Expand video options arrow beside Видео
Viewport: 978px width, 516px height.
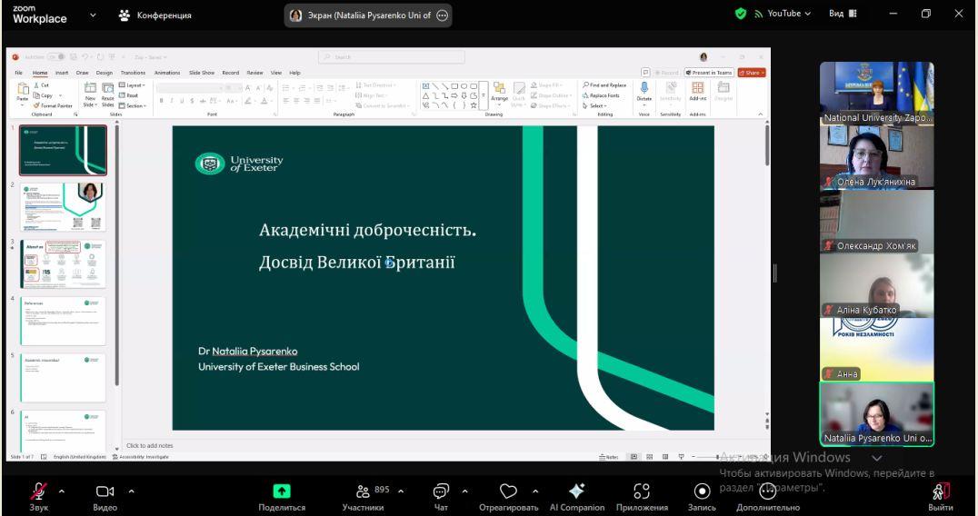tap(131, 491)
